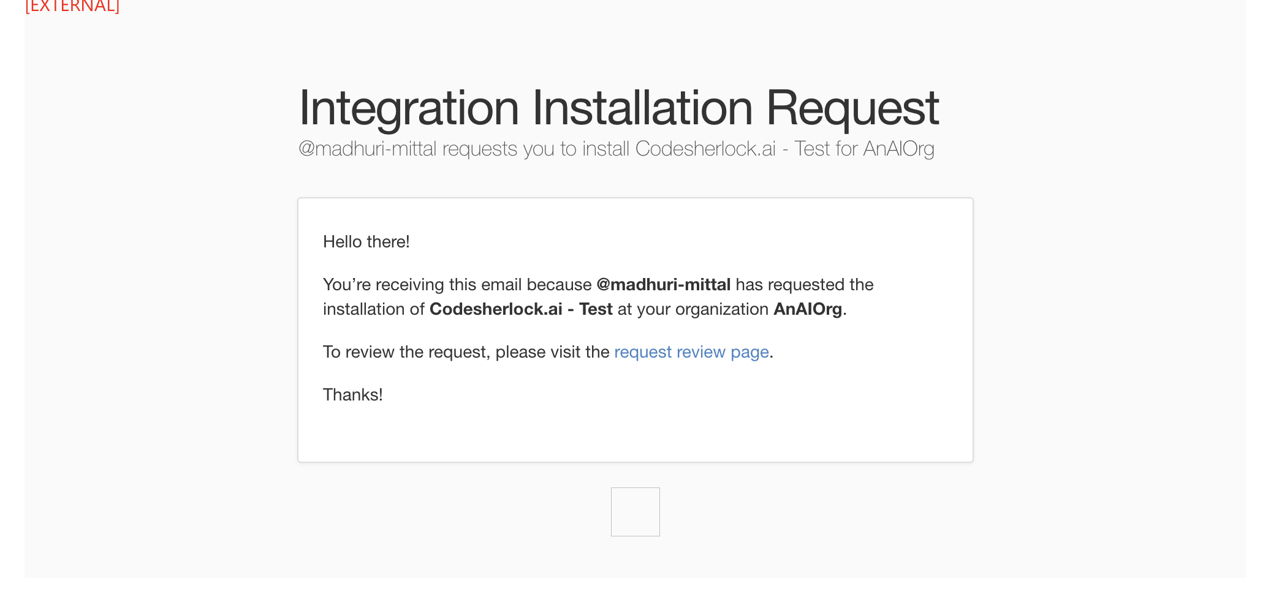
Task: Click the word "Request" in the main heading
Action: tap(852, 108)
